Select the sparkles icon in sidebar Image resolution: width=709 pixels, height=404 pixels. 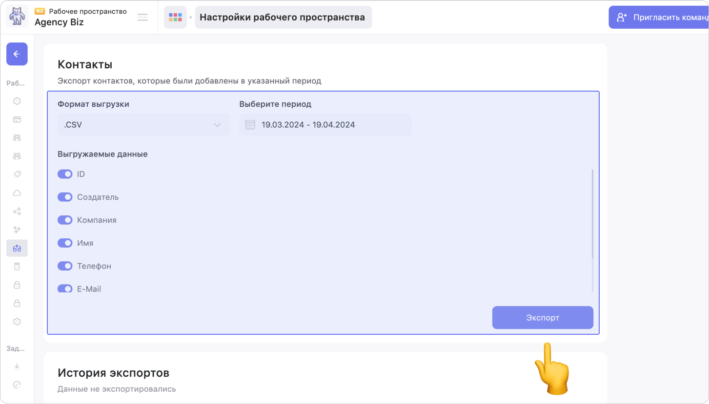click(17, 230)
